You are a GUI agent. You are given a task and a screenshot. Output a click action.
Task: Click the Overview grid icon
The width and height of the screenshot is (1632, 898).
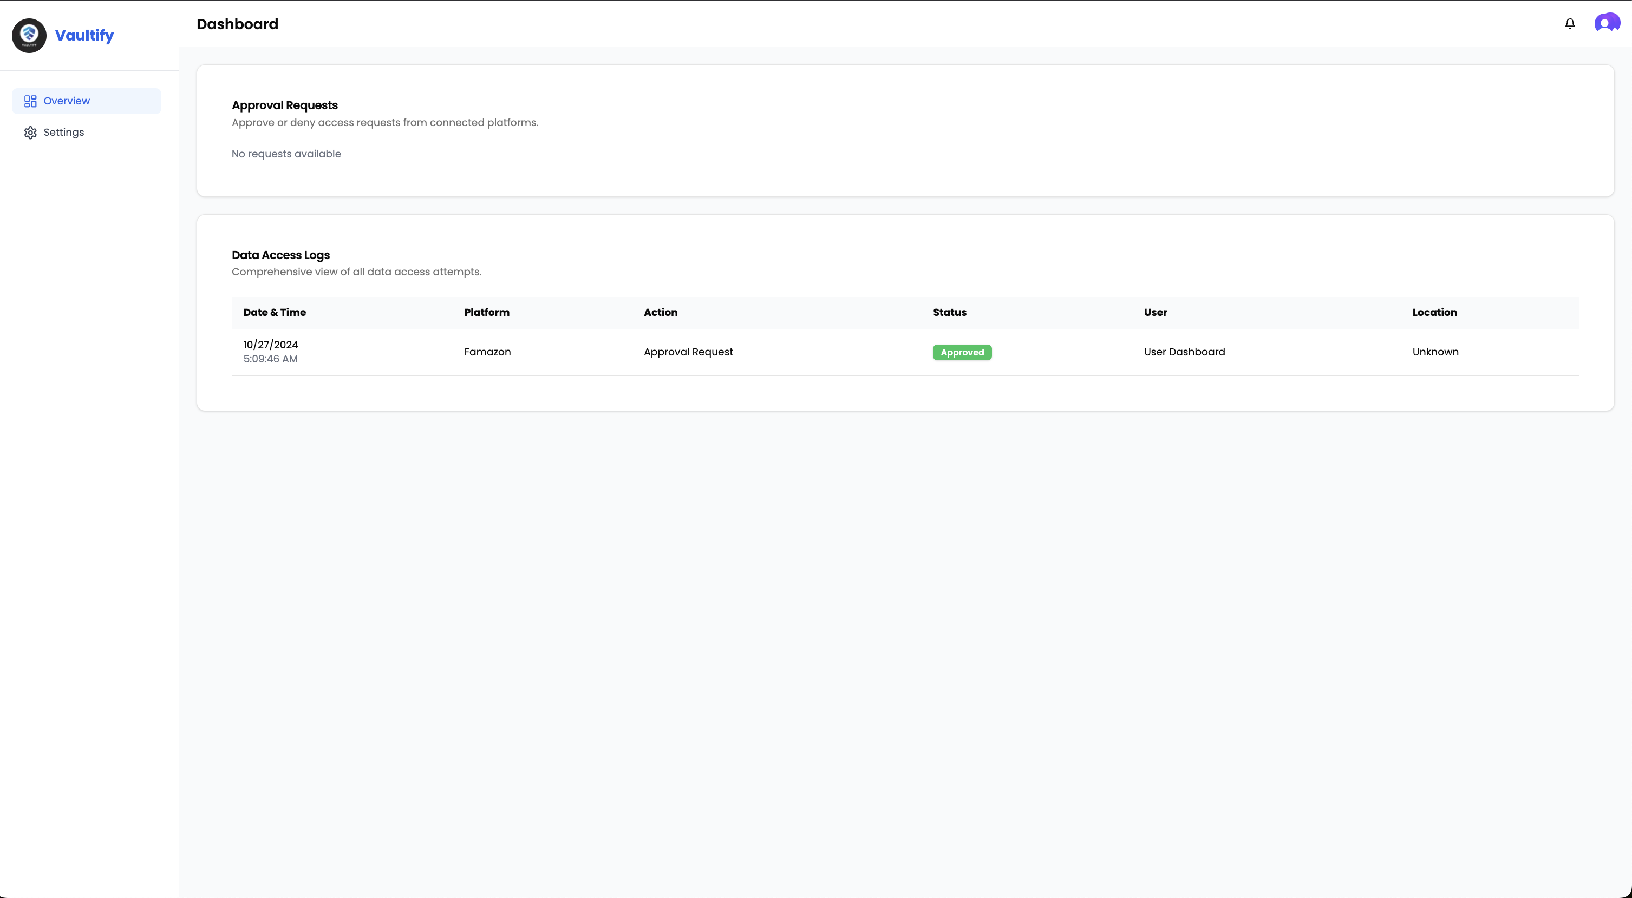[x=30, y=101]
